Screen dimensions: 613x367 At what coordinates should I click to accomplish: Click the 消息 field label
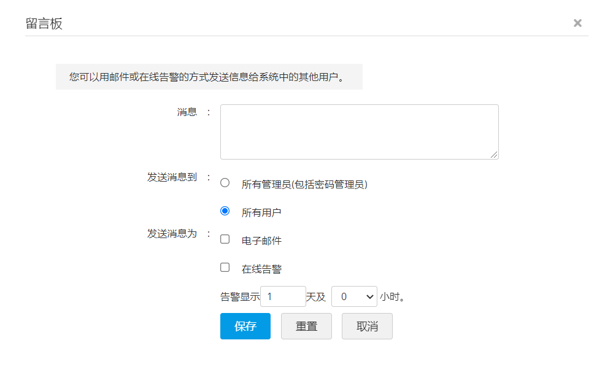[x=187, y=112]
